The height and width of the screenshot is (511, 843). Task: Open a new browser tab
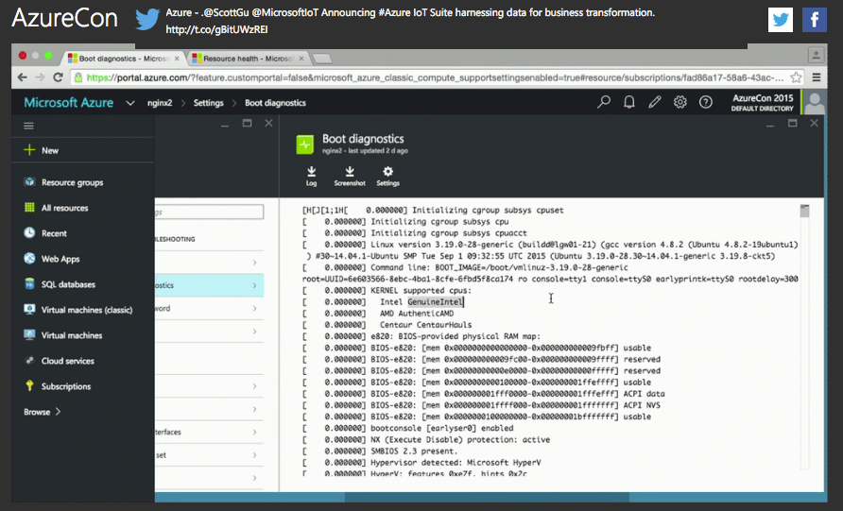point(321,58)
